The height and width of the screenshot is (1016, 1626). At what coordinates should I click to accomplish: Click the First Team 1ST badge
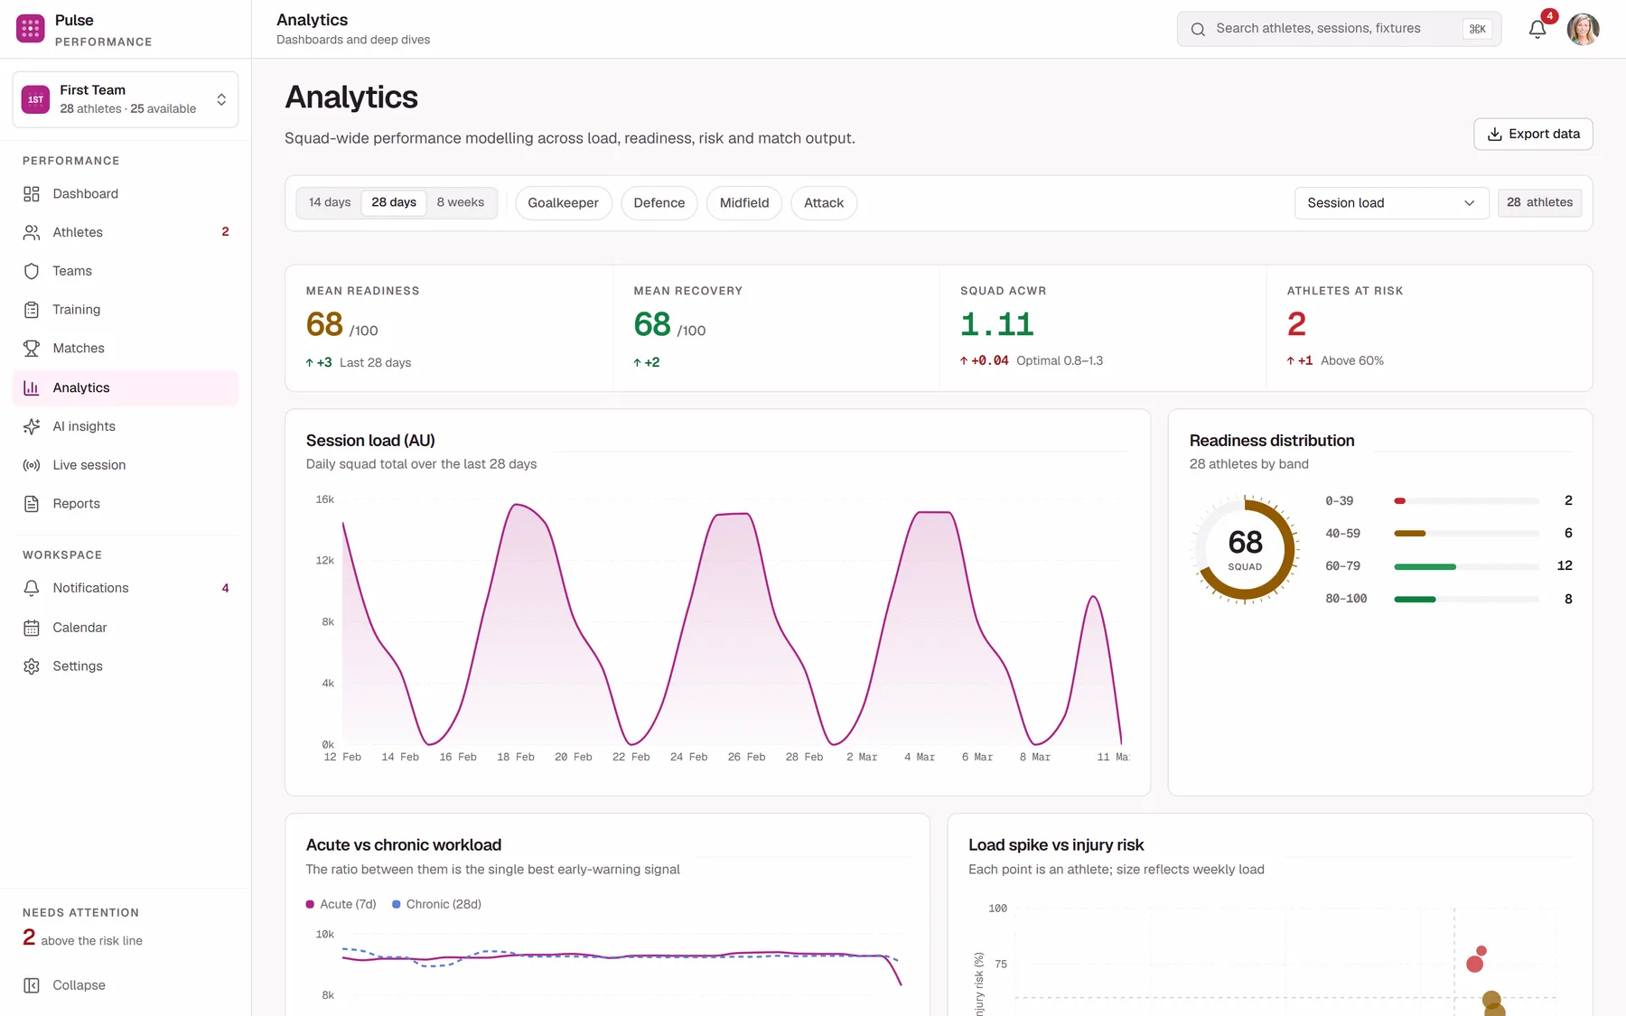pos(36,99)
